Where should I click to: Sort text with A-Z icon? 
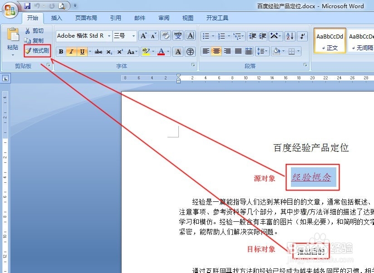[x=290, y=36]
